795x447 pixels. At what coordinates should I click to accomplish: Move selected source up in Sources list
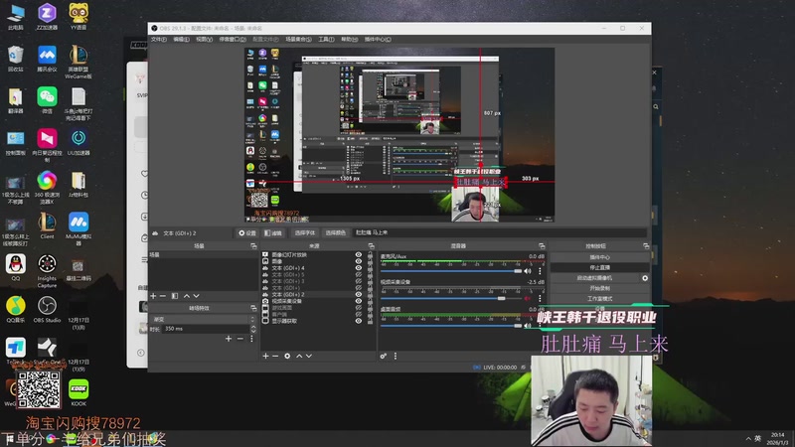299,357
